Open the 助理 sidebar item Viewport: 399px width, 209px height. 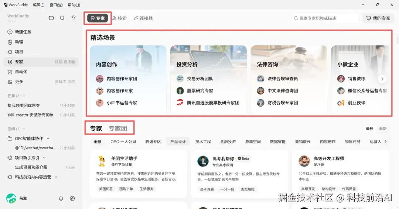tap(41, 42)
